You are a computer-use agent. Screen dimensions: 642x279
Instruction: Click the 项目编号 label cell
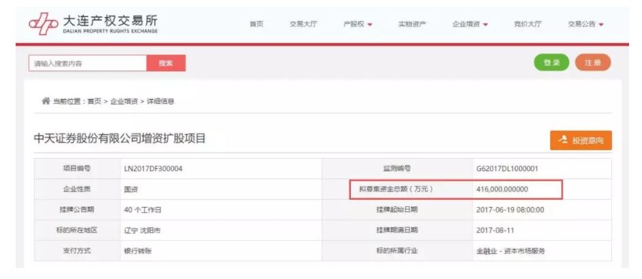tap(77, 169)
